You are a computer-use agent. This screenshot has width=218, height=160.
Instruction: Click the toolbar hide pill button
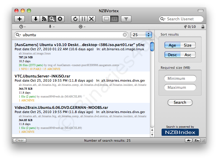click(200, 11)
